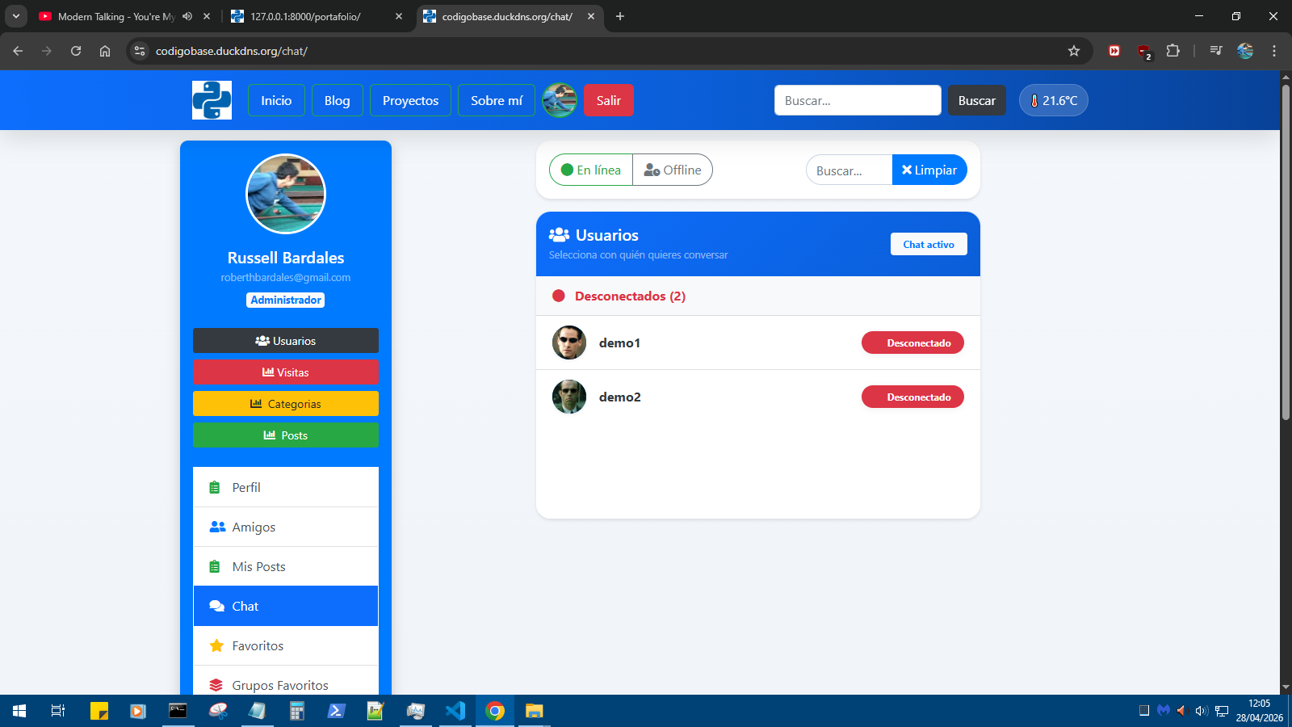Go to Inicio in the navbar
Viewport: 1292px width, 727px height.
click(276, 100)
